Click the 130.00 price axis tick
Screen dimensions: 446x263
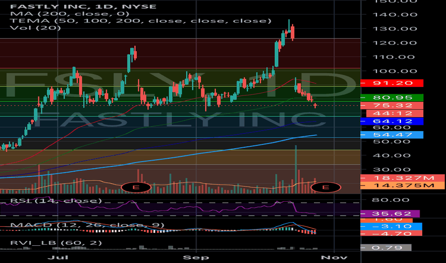click(x=395, y=29)
